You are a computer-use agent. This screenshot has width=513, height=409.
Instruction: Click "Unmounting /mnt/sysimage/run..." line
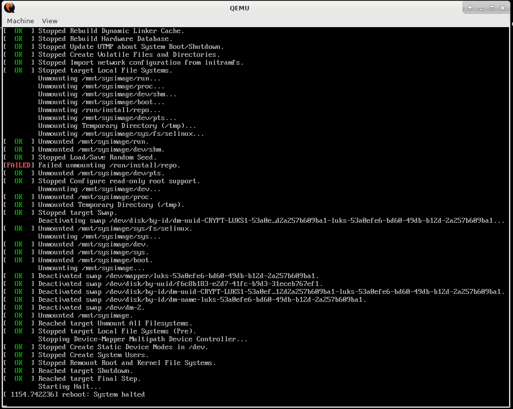(99, 79)
